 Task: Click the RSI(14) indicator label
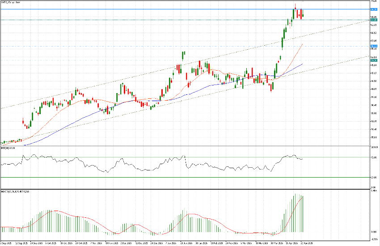pyautogui.click(x=8, y=148)
